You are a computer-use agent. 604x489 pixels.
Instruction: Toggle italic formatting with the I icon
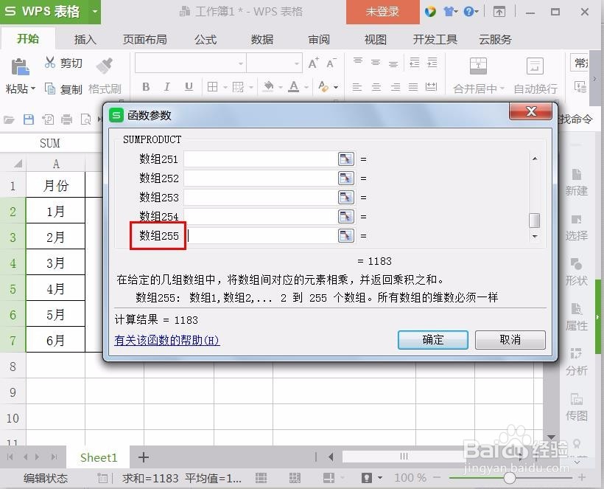166,87
